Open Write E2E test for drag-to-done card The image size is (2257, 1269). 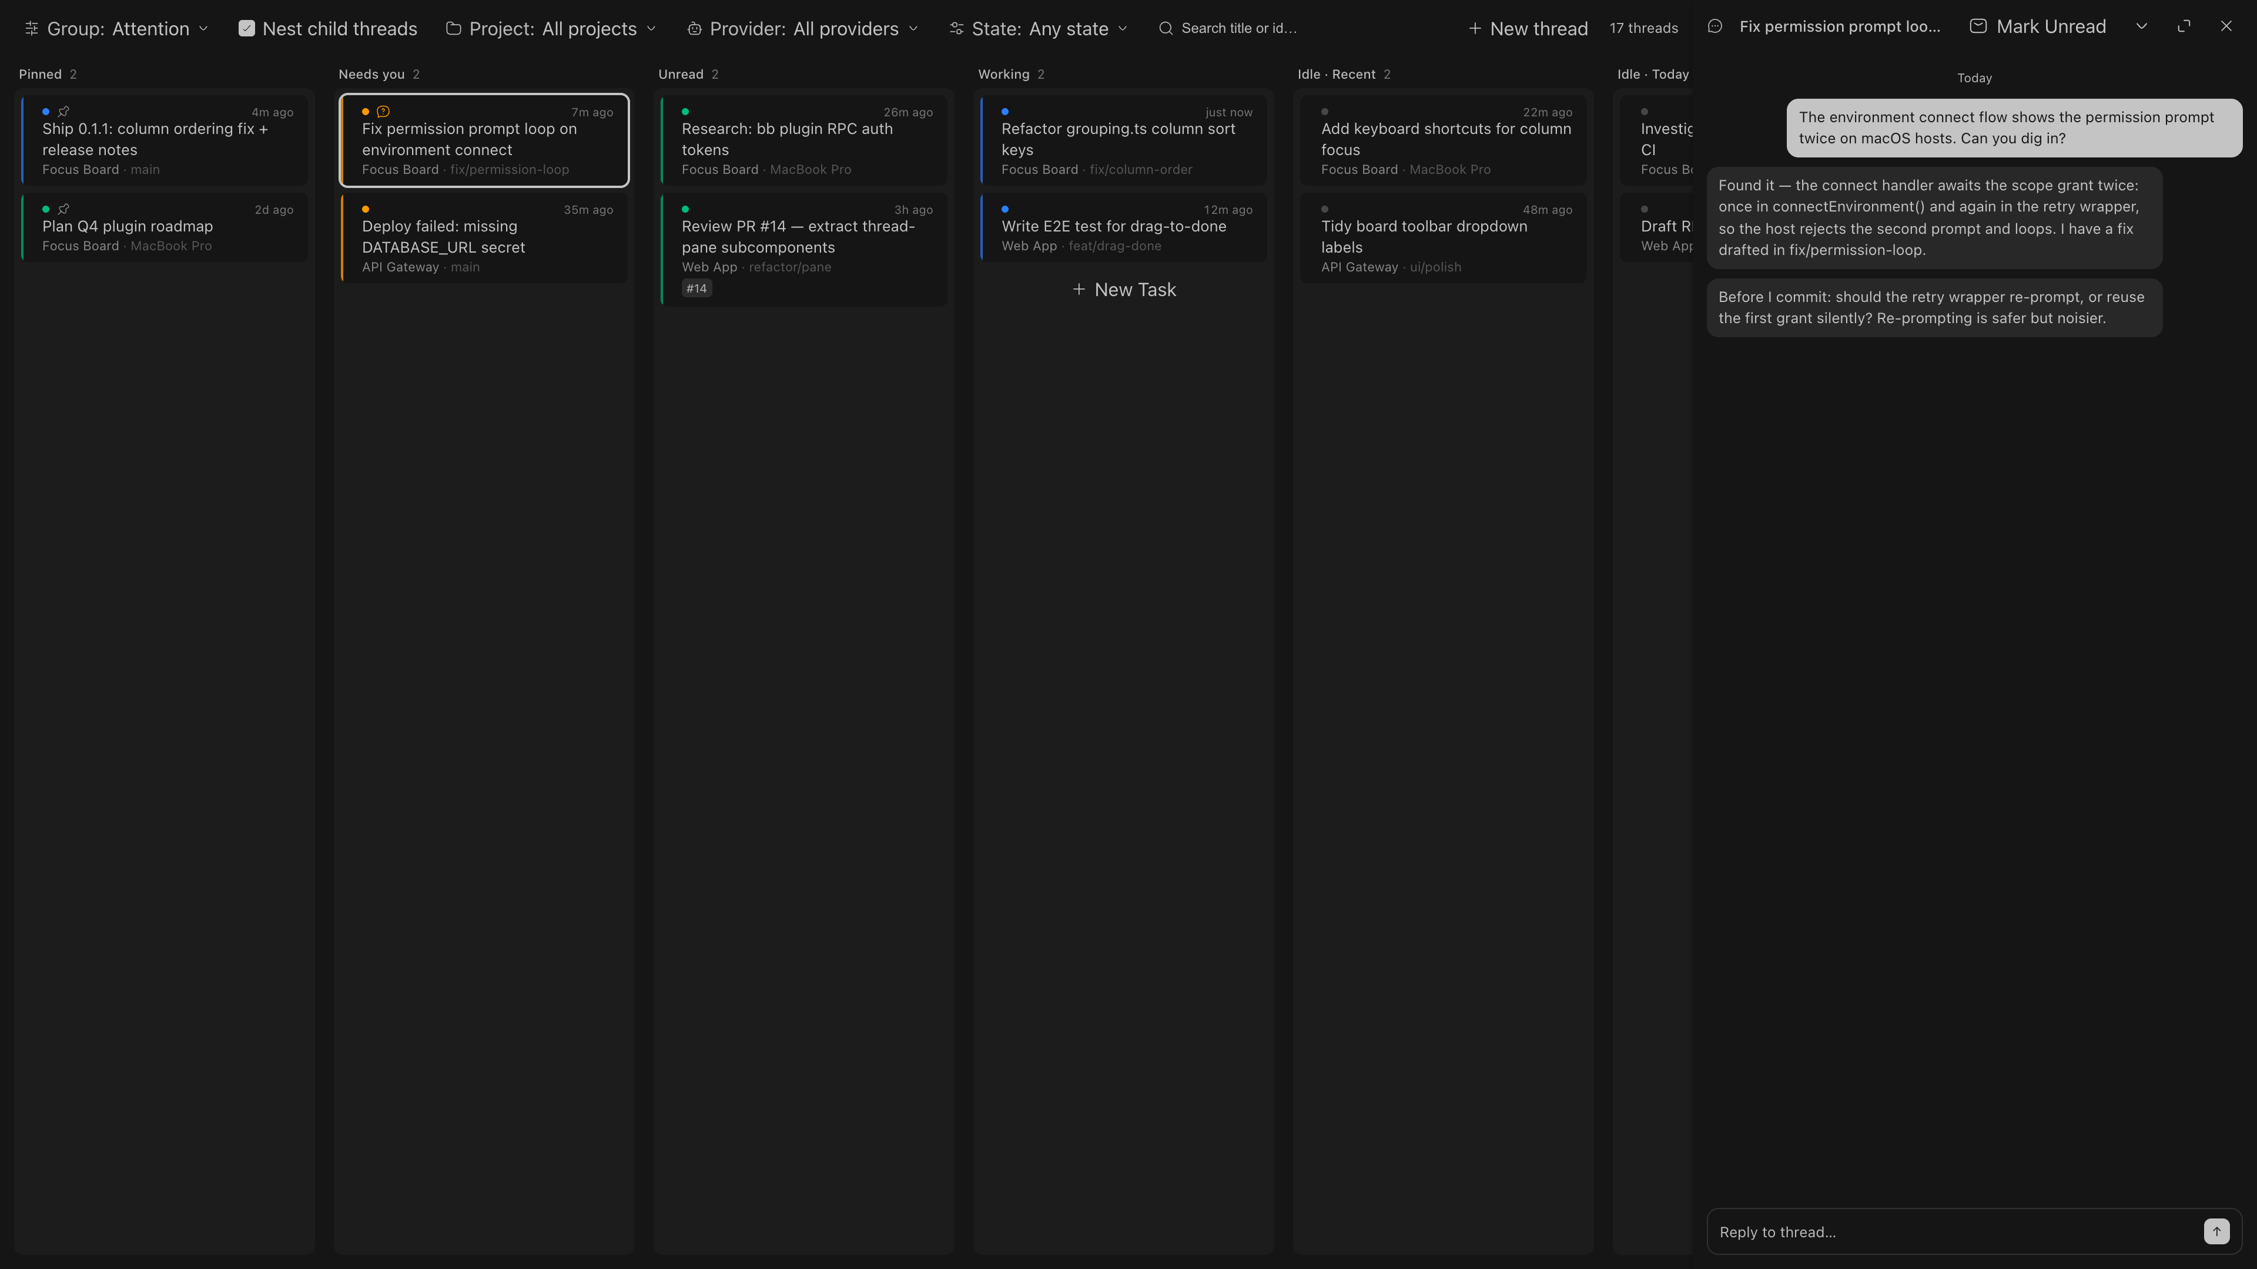coord(1123,227)
